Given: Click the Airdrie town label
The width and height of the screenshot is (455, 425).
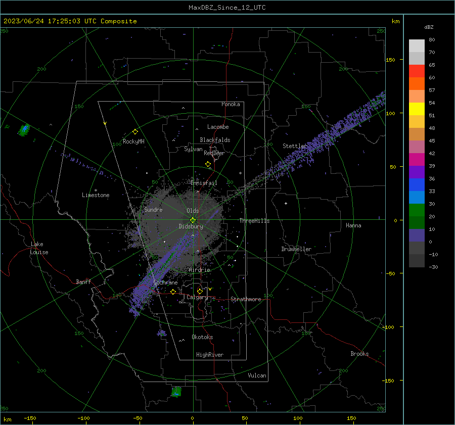Looking at the screenshot, I should click(x=199, y=270).
